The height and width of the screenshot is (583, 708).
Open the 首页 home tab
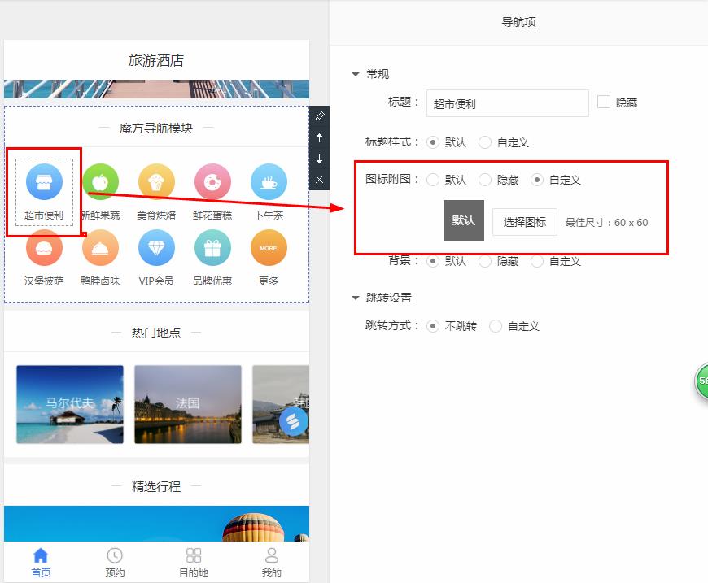click(x=41, y=563)
